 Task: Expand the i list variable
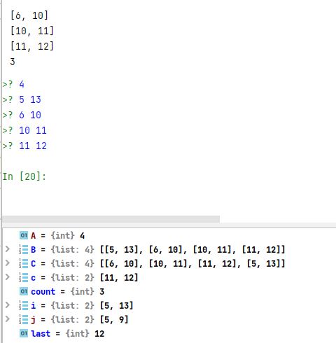pyautogui.click(x=8, y=305)
